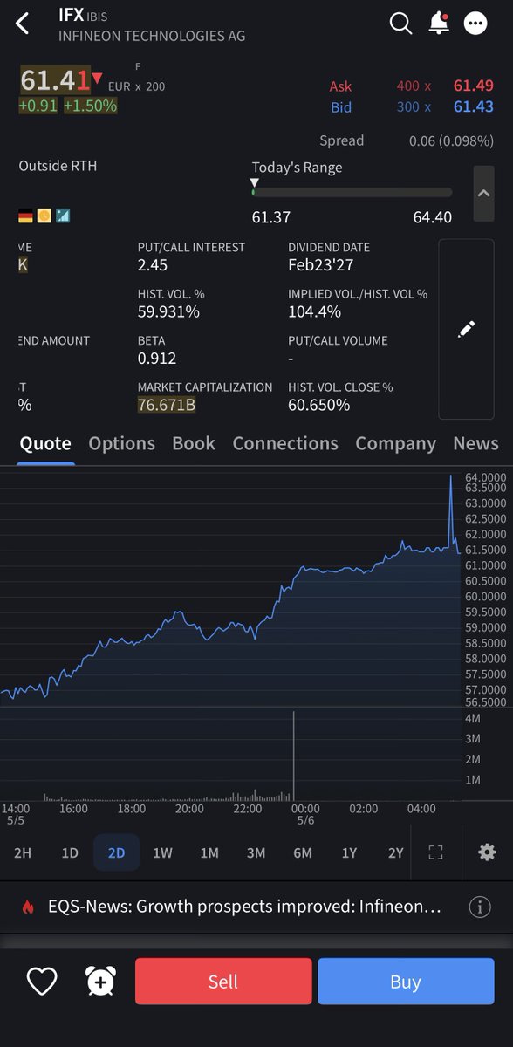Tap Hist. Vol. % value 59.931%
The width and height of the screenshot is (513, 1047).
168,311
